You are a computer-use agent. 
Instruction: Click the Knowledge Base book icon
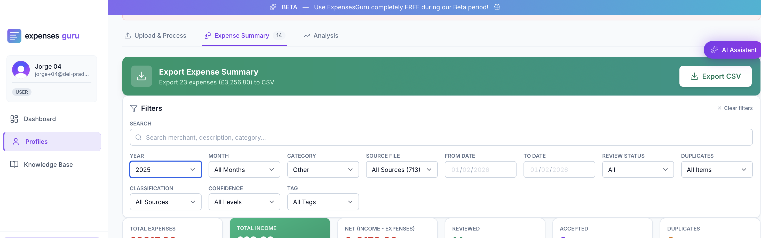[14, 164]
